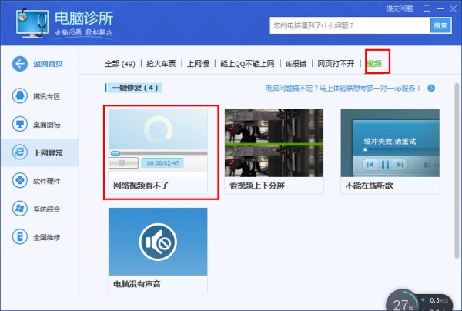Screen dimensions: 462x311
Task: Open the 能上QQ不能上网 tab
Action: (247, 64)
